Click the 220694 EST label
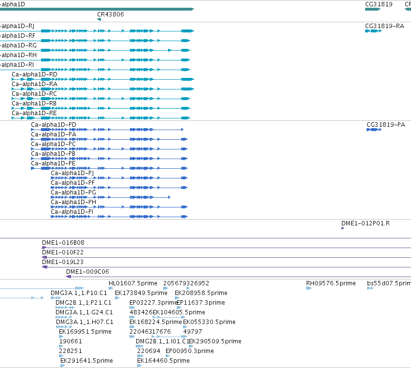This screenshot has height=368, width=411. pos(149,352)
